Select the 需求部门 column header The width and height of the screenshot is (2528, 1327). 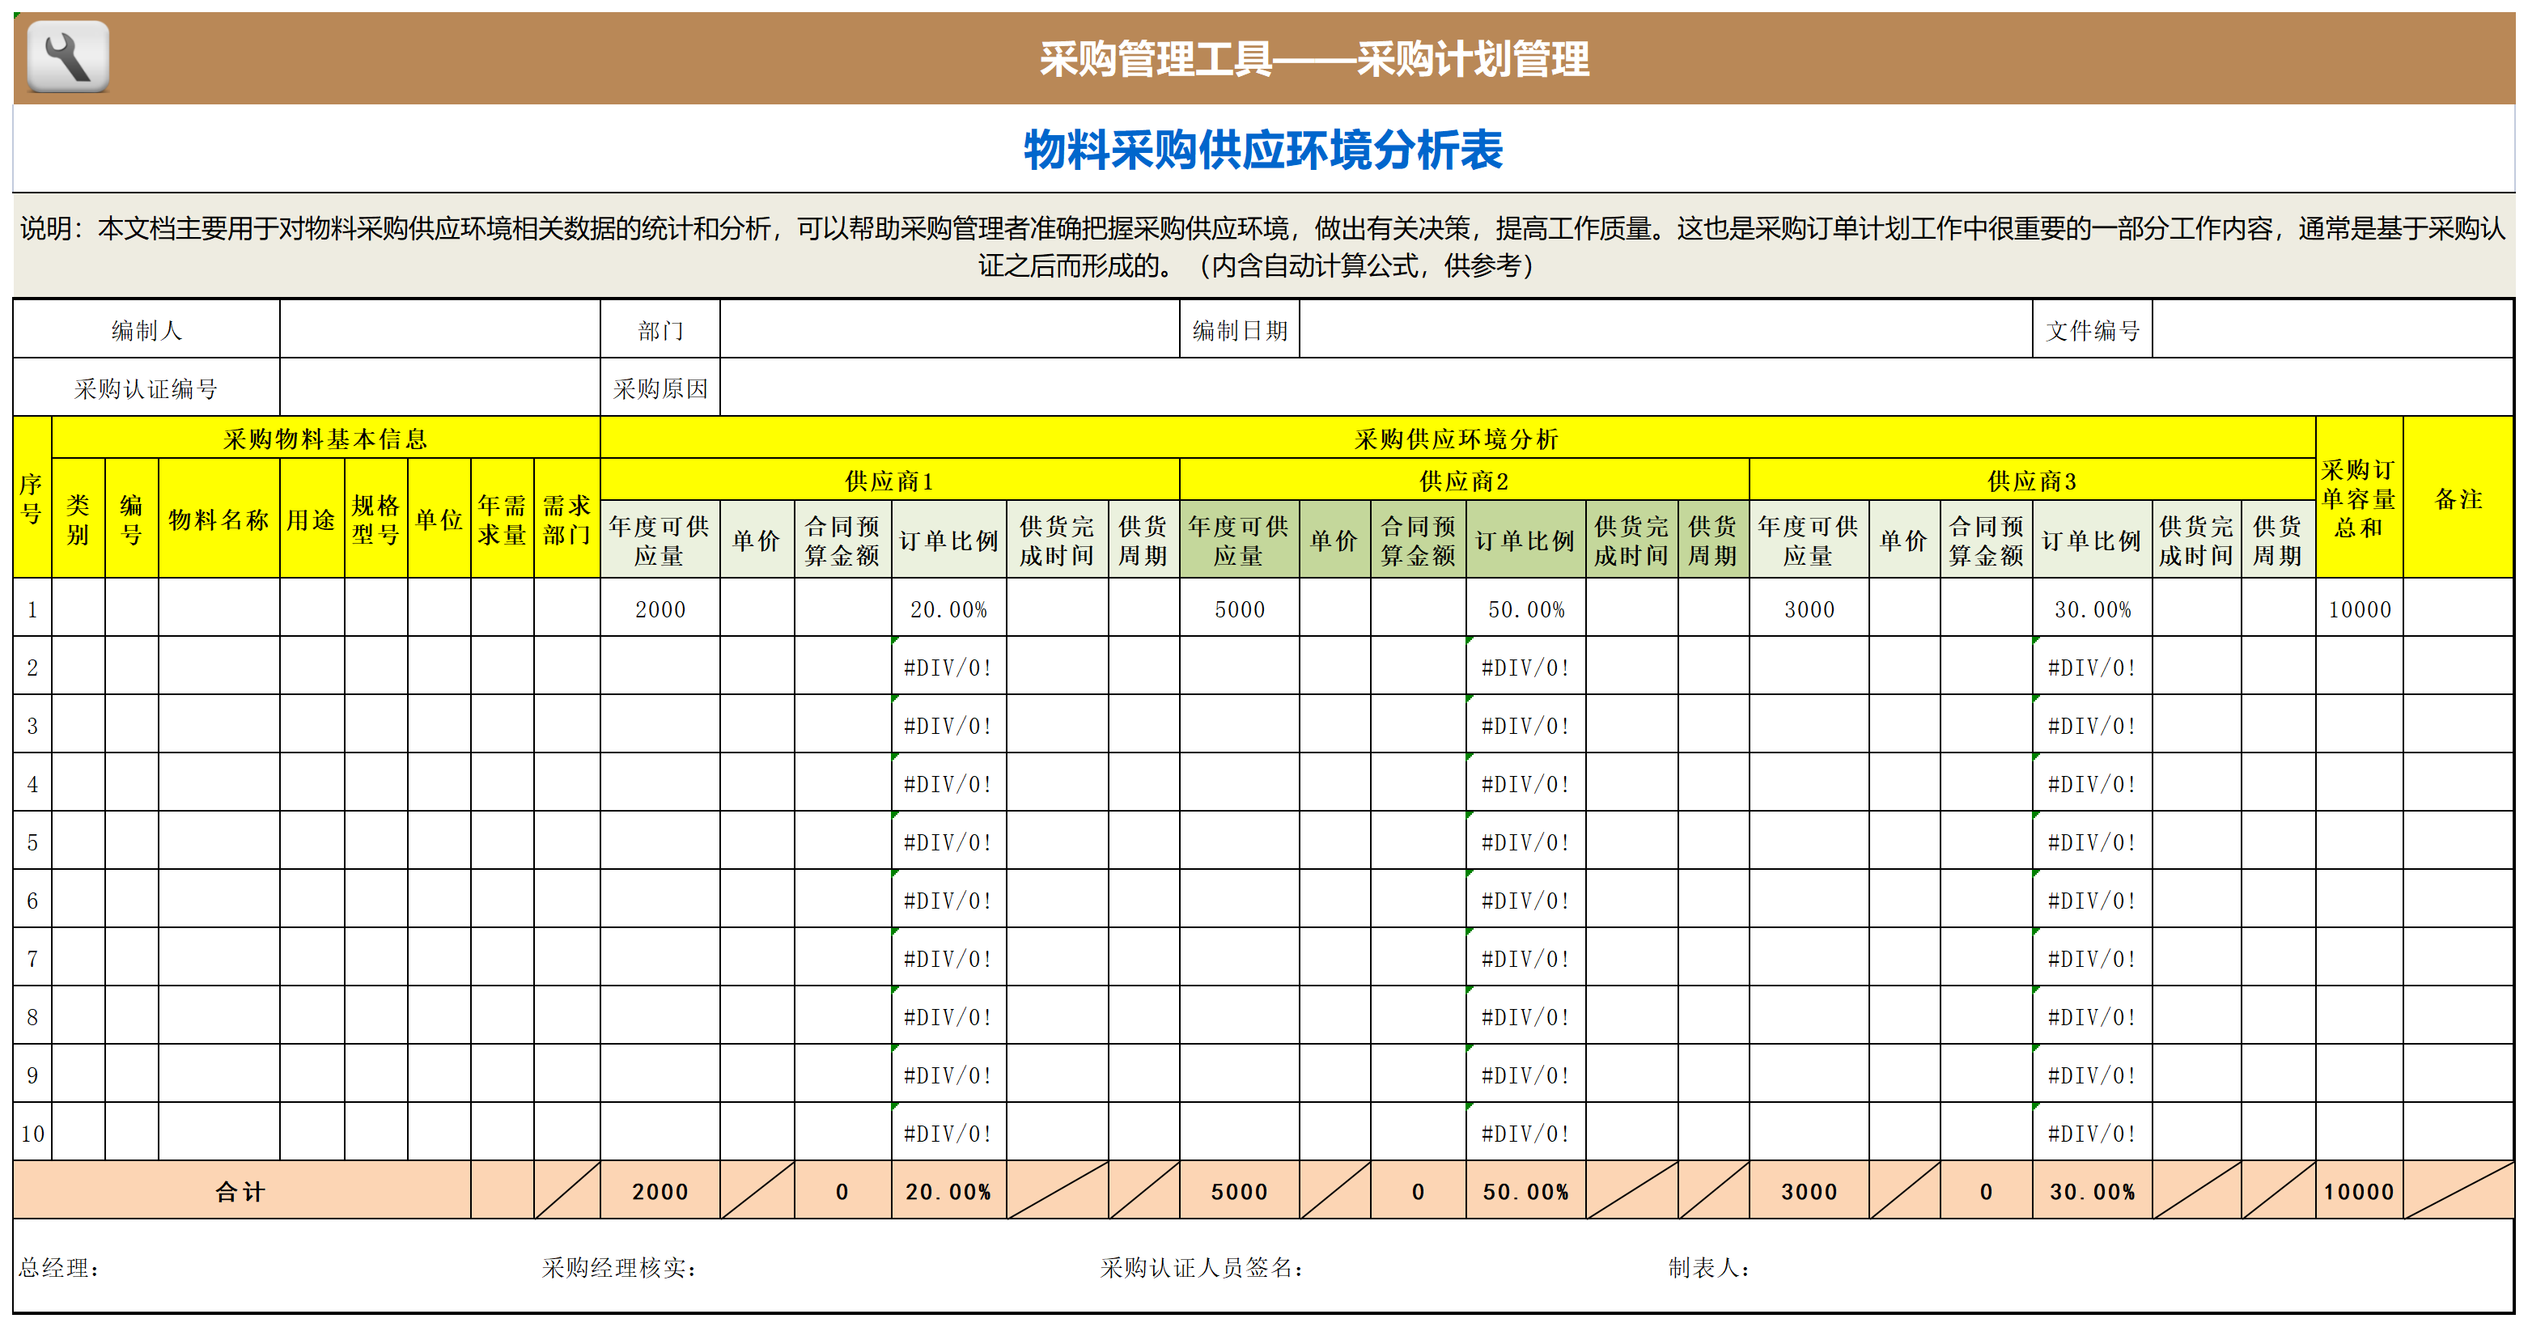(x=567, y=518)
